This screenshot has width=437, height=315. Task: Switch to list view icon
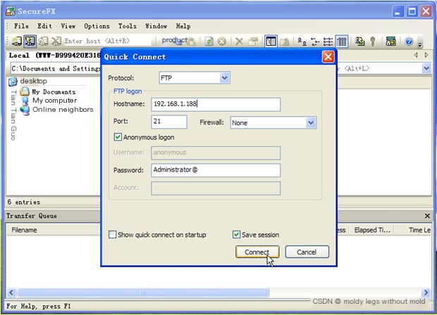[328, 41]
